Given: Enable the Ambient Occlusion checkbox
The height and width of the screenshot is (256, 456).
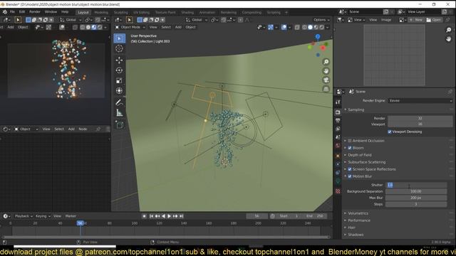Looking at the screenshot, I should [x=350, y=141].
